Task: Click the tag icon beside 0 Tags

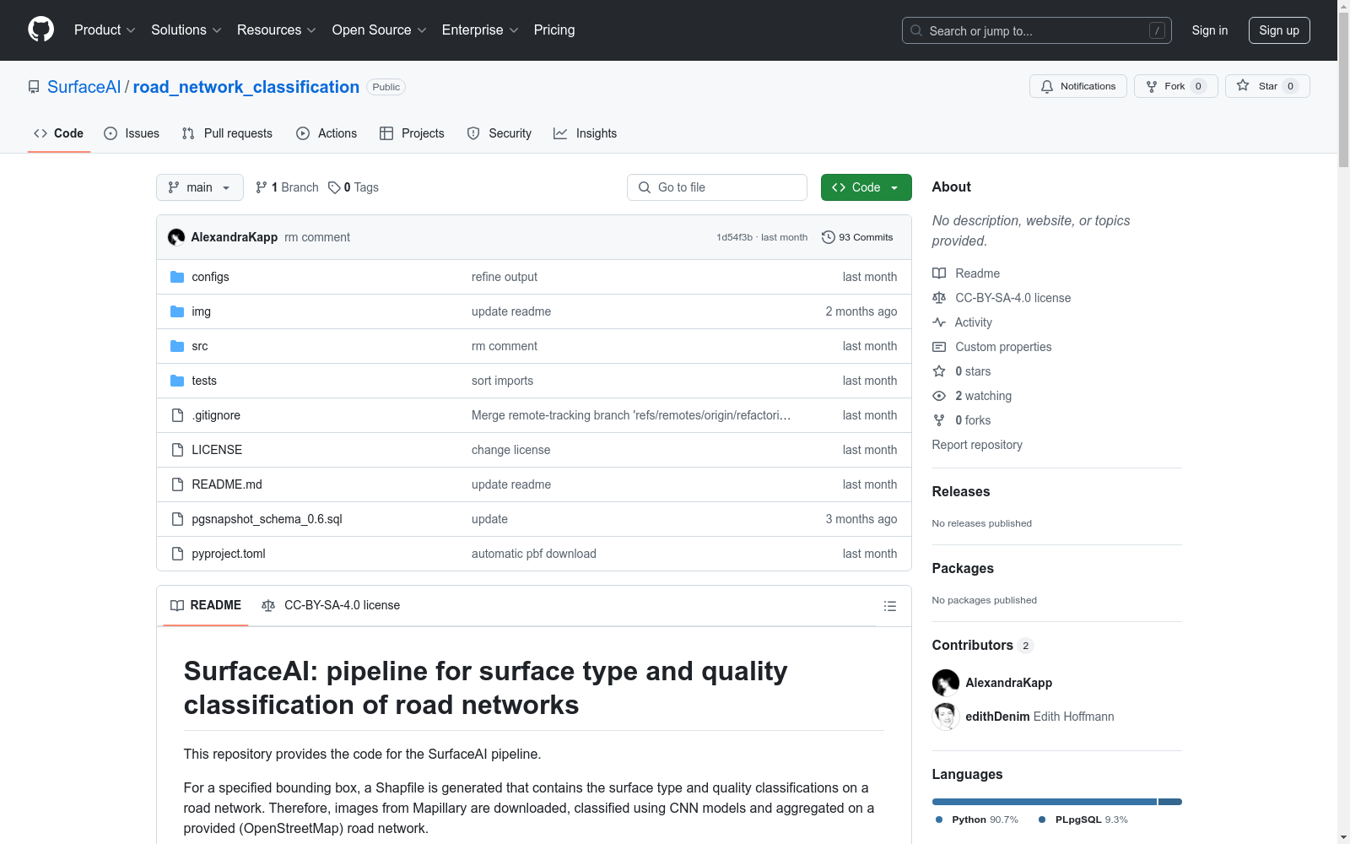Action: pos(334,187)
